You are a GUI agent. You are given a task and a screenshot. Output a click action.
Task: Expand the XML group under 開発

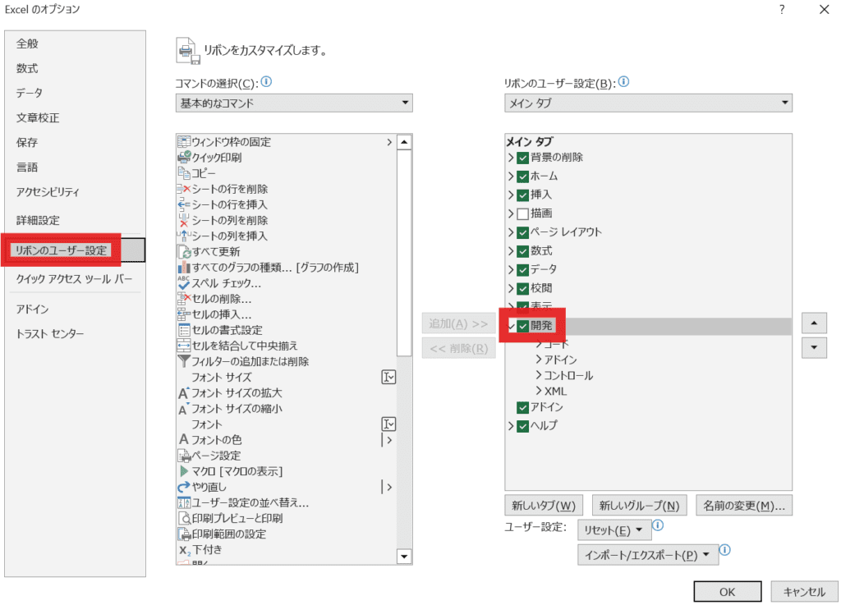[539, 391]
